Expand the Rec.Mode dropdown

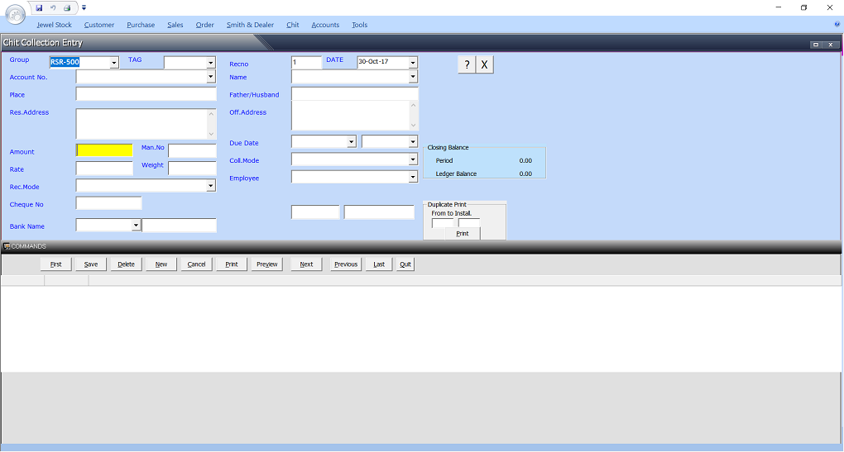coord(210,187)
